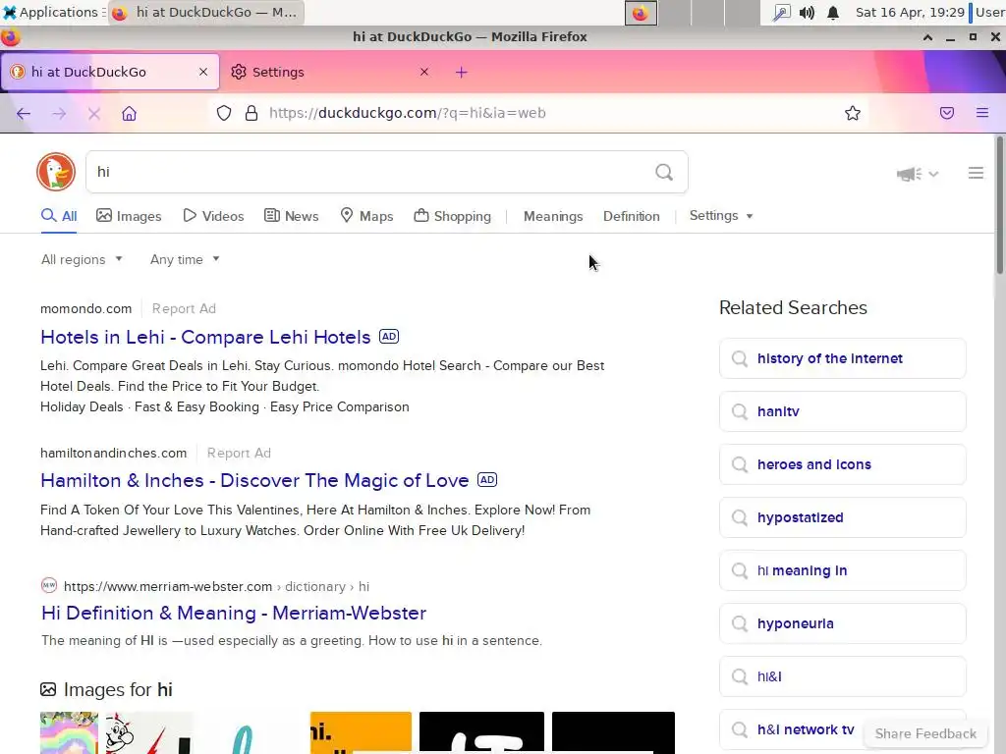Open a new tab with plus button

pos(462,72)
